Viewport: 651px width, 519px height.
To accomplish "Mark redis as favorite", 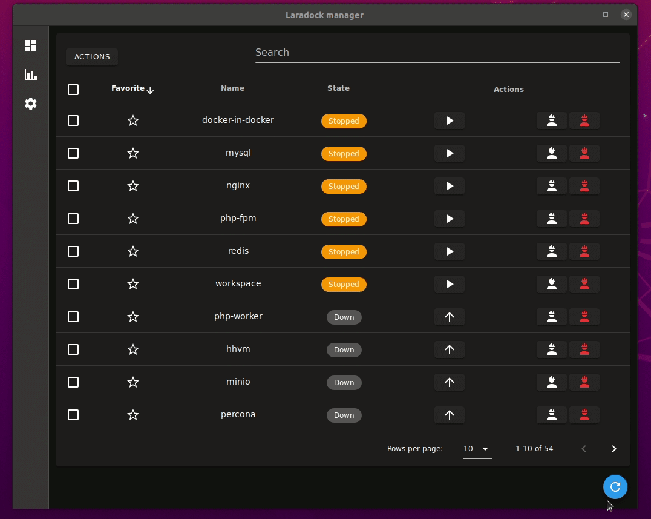I will pos(133,251).
